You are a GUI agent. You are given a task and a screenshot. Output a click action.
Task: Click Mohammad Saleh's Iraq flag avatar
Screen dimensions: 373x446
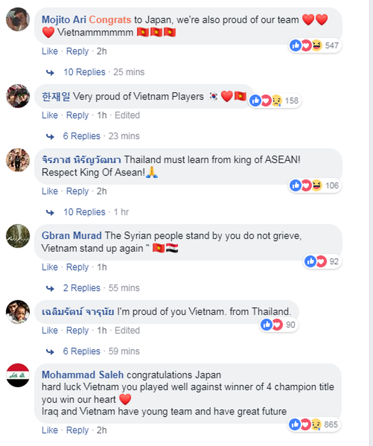click(18, 375)
